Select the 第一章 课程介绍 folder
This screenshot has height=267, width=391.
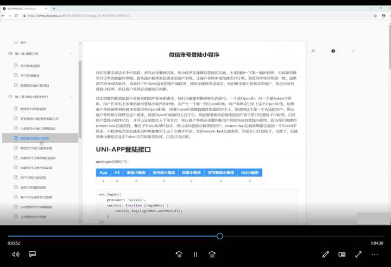27,54
